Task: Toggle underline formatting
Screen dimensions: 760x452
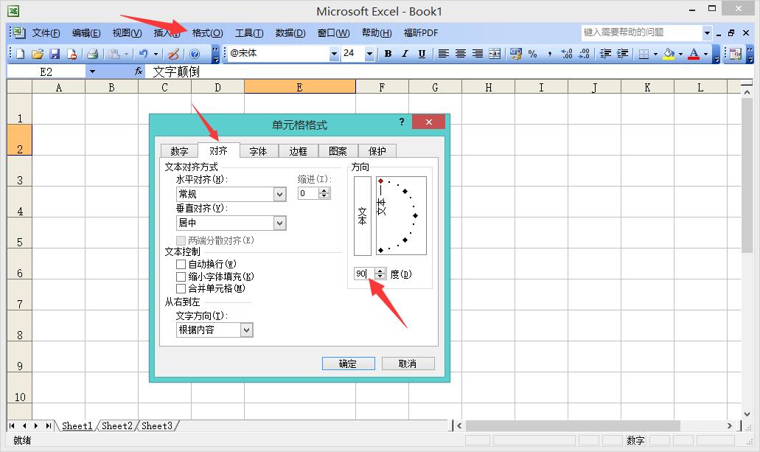Action: pyautogui.click(x=422, y=54)
